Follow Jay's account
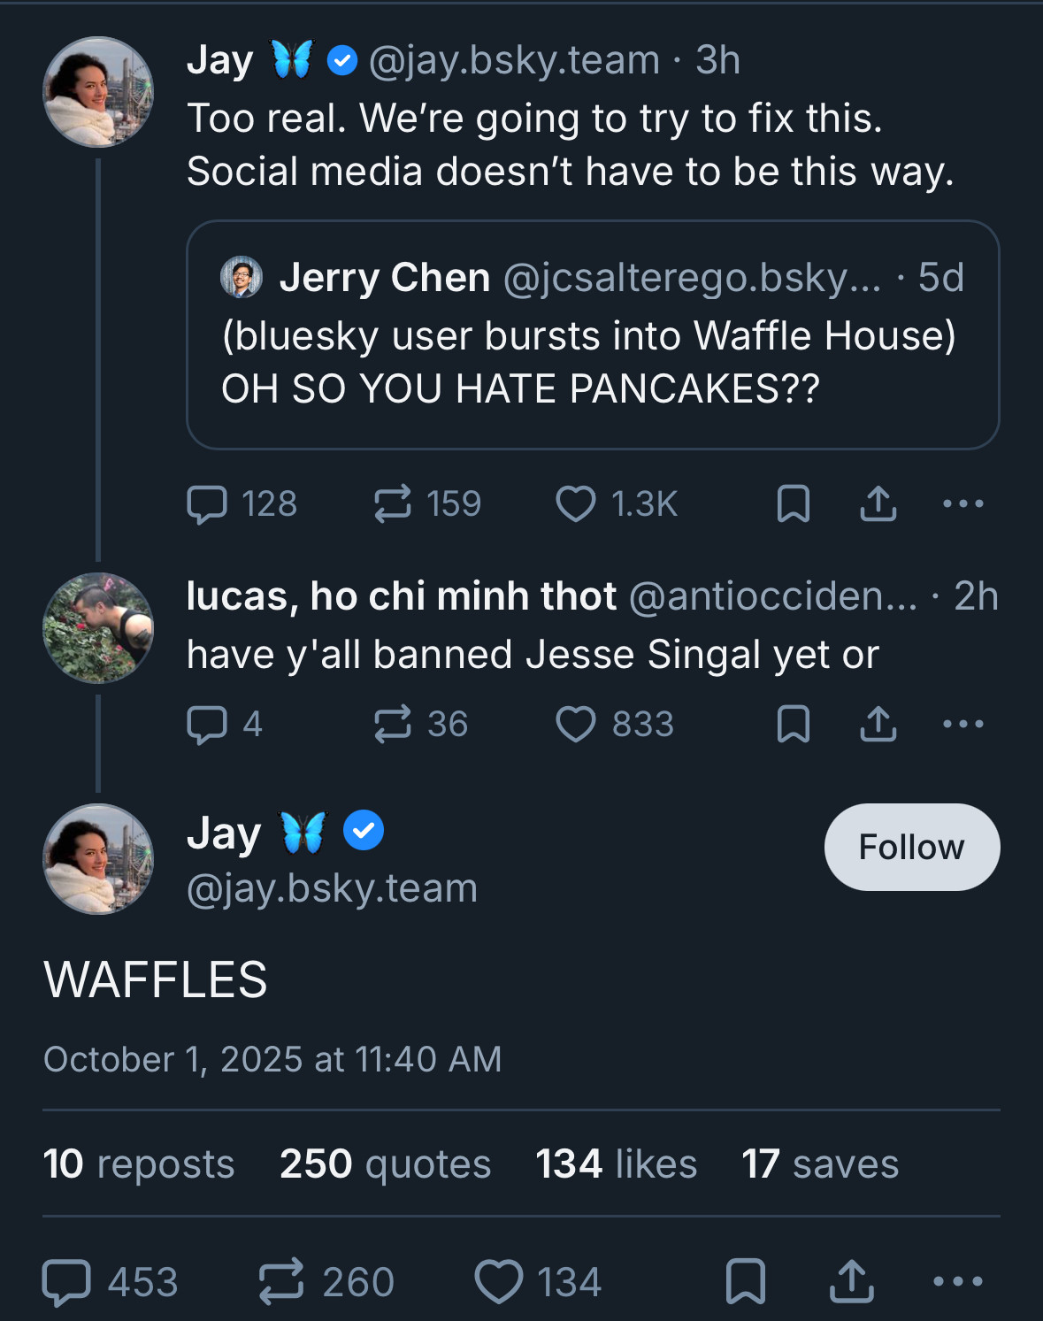The height and width of the screenshot is (1321, 1043). point(911,847)
